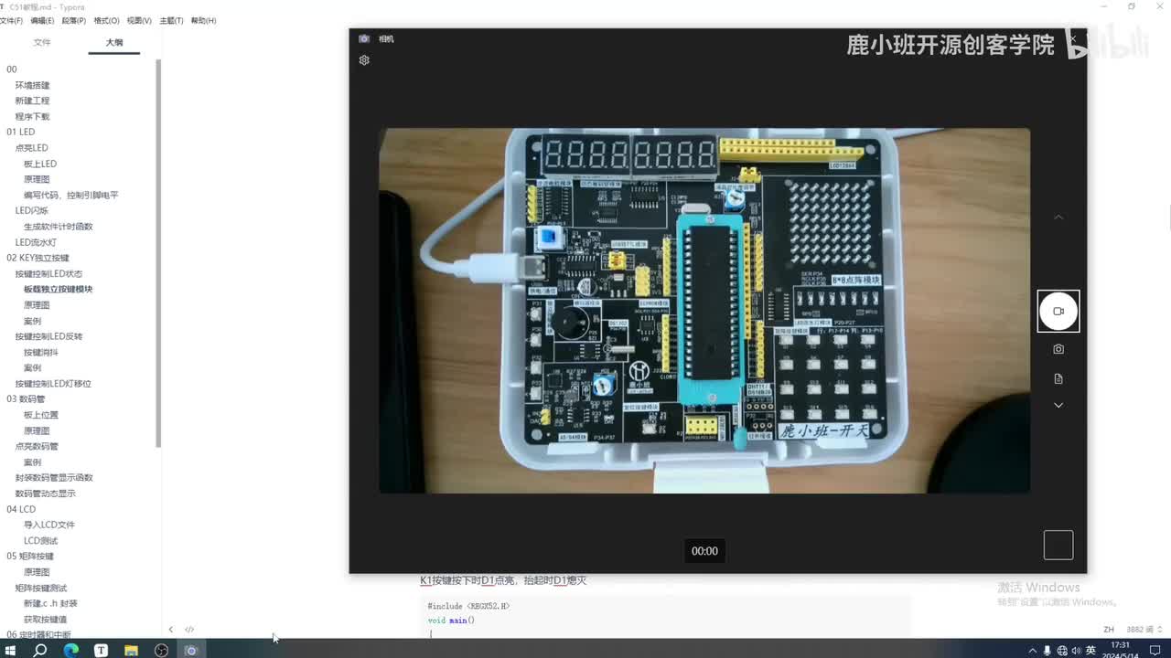Go to 导入LCD文件 in outline
Viewport: 1171px width, 658px height.
(49, 525)
